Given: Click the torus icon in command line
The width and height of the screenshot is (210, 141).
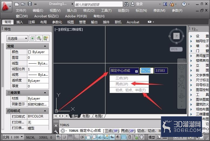Looking at the screenshot, I should pos(62,131).
